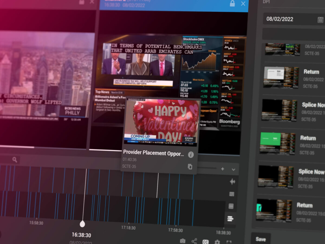Click the 01:40:36 time in popup
Viewport: 325px width, 244px height.
pos(129,160)
